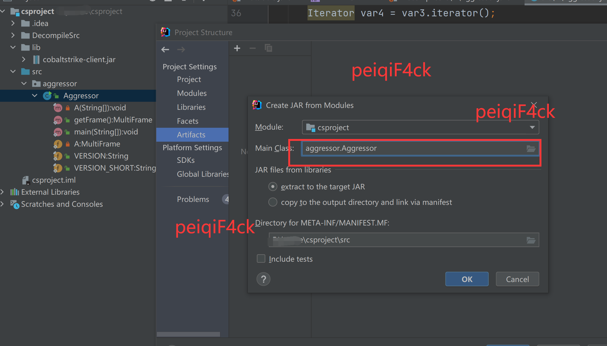Select Artifacts in Project Settings

192,135
